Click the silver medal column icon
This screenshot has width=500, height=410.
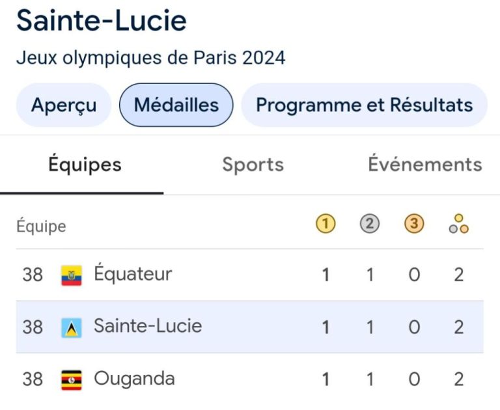pyautogui.click(x=370, y=223)
